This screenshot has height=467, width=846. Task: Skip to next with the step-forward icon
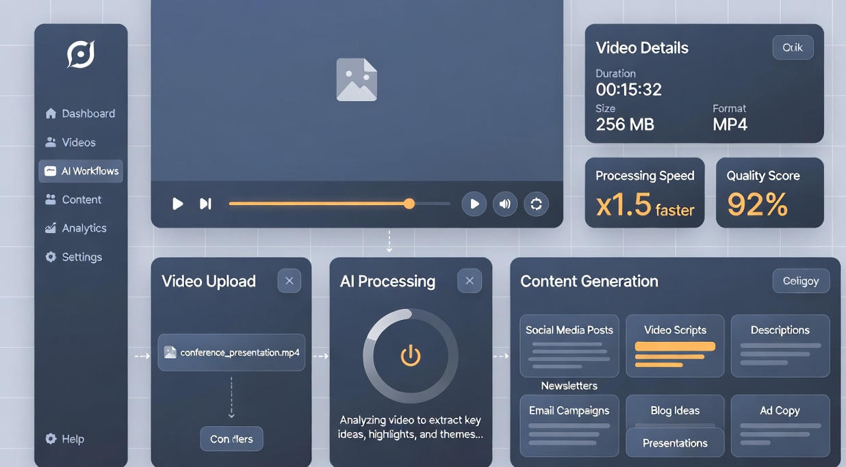(205, 204)
